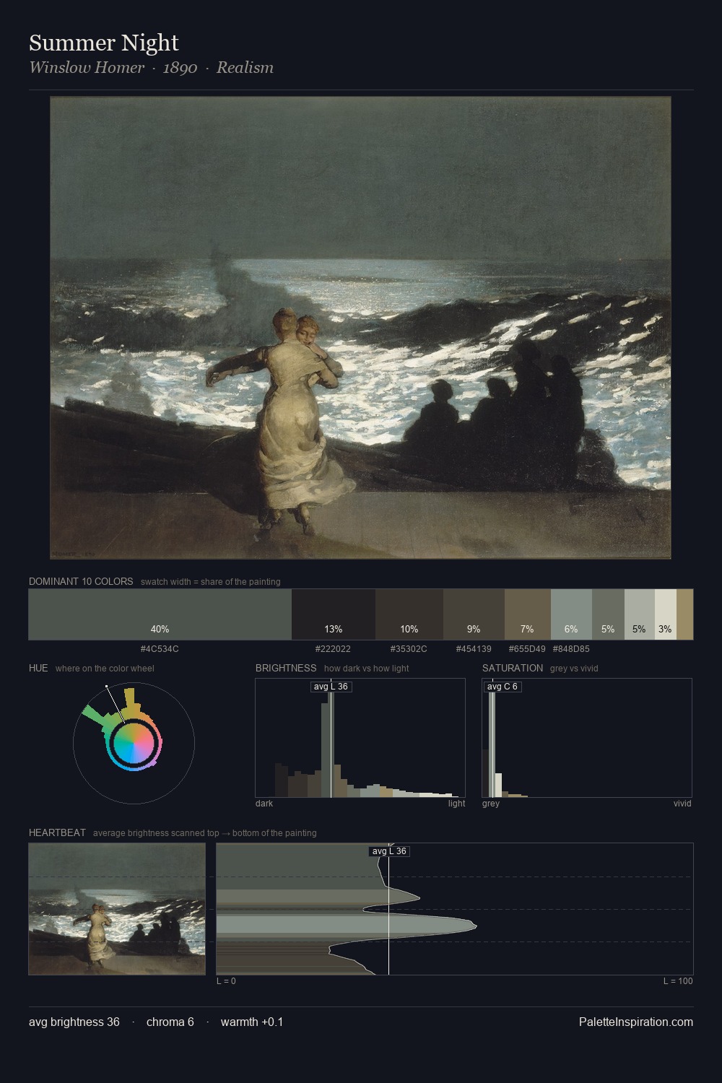This screenshot has height=1083, width=722.
Task: Click the 'HEARTBEAT' section heading
Action: point(57,832)
